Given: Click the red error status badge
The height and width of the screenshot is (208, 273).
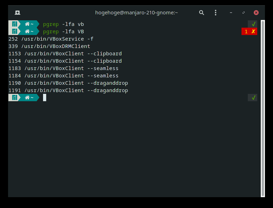Looking at the screenshot, I should [249, 32].
